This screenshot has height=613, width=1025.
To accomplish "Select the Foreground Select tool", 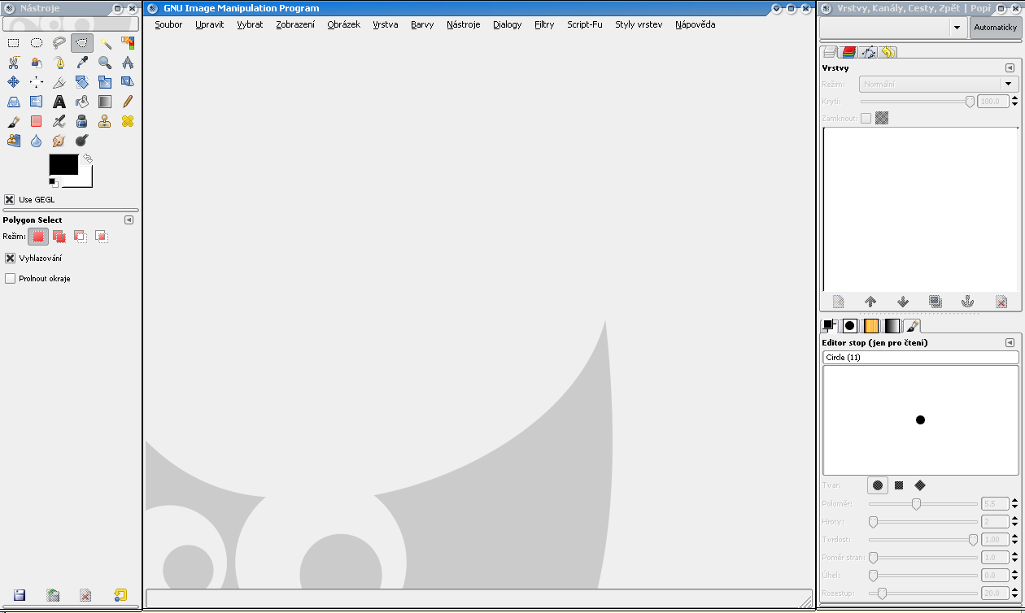I will point(37,63).
